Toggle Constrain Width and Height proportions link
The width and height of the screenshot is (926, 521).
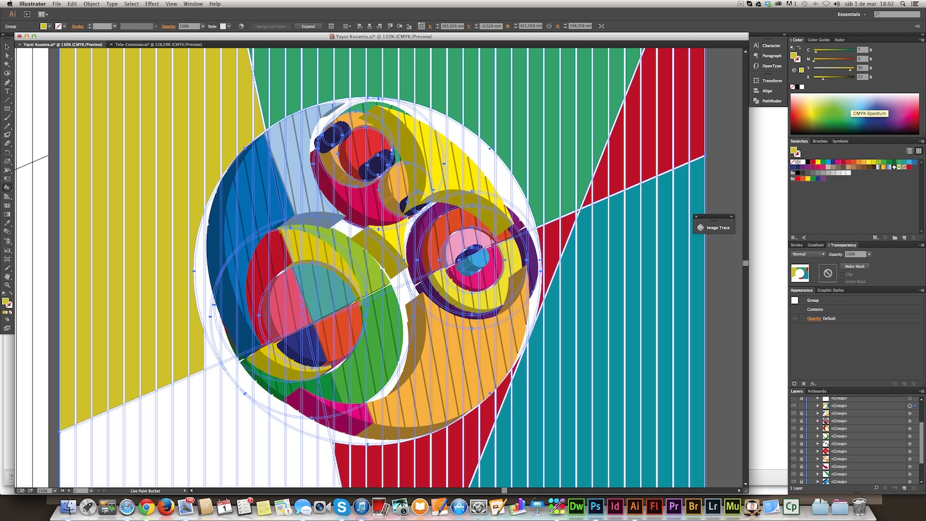click(549, 27)
